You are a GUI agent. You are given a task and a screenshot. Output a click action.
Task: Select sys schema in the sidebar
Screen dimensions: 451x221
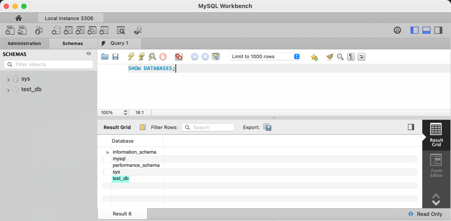pyautogui.click(x=26, y=79)
